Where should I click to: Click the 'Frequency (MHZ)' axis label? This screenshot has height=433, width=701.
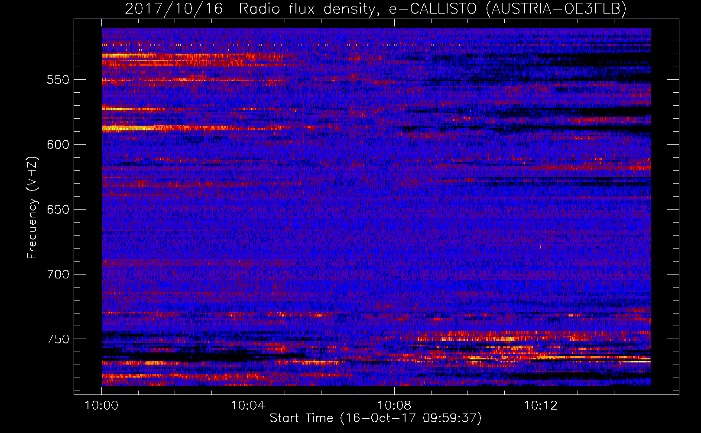tap(32, 208)
